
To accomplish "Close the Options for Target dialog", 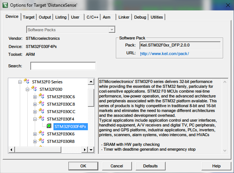I will (228, 5).
